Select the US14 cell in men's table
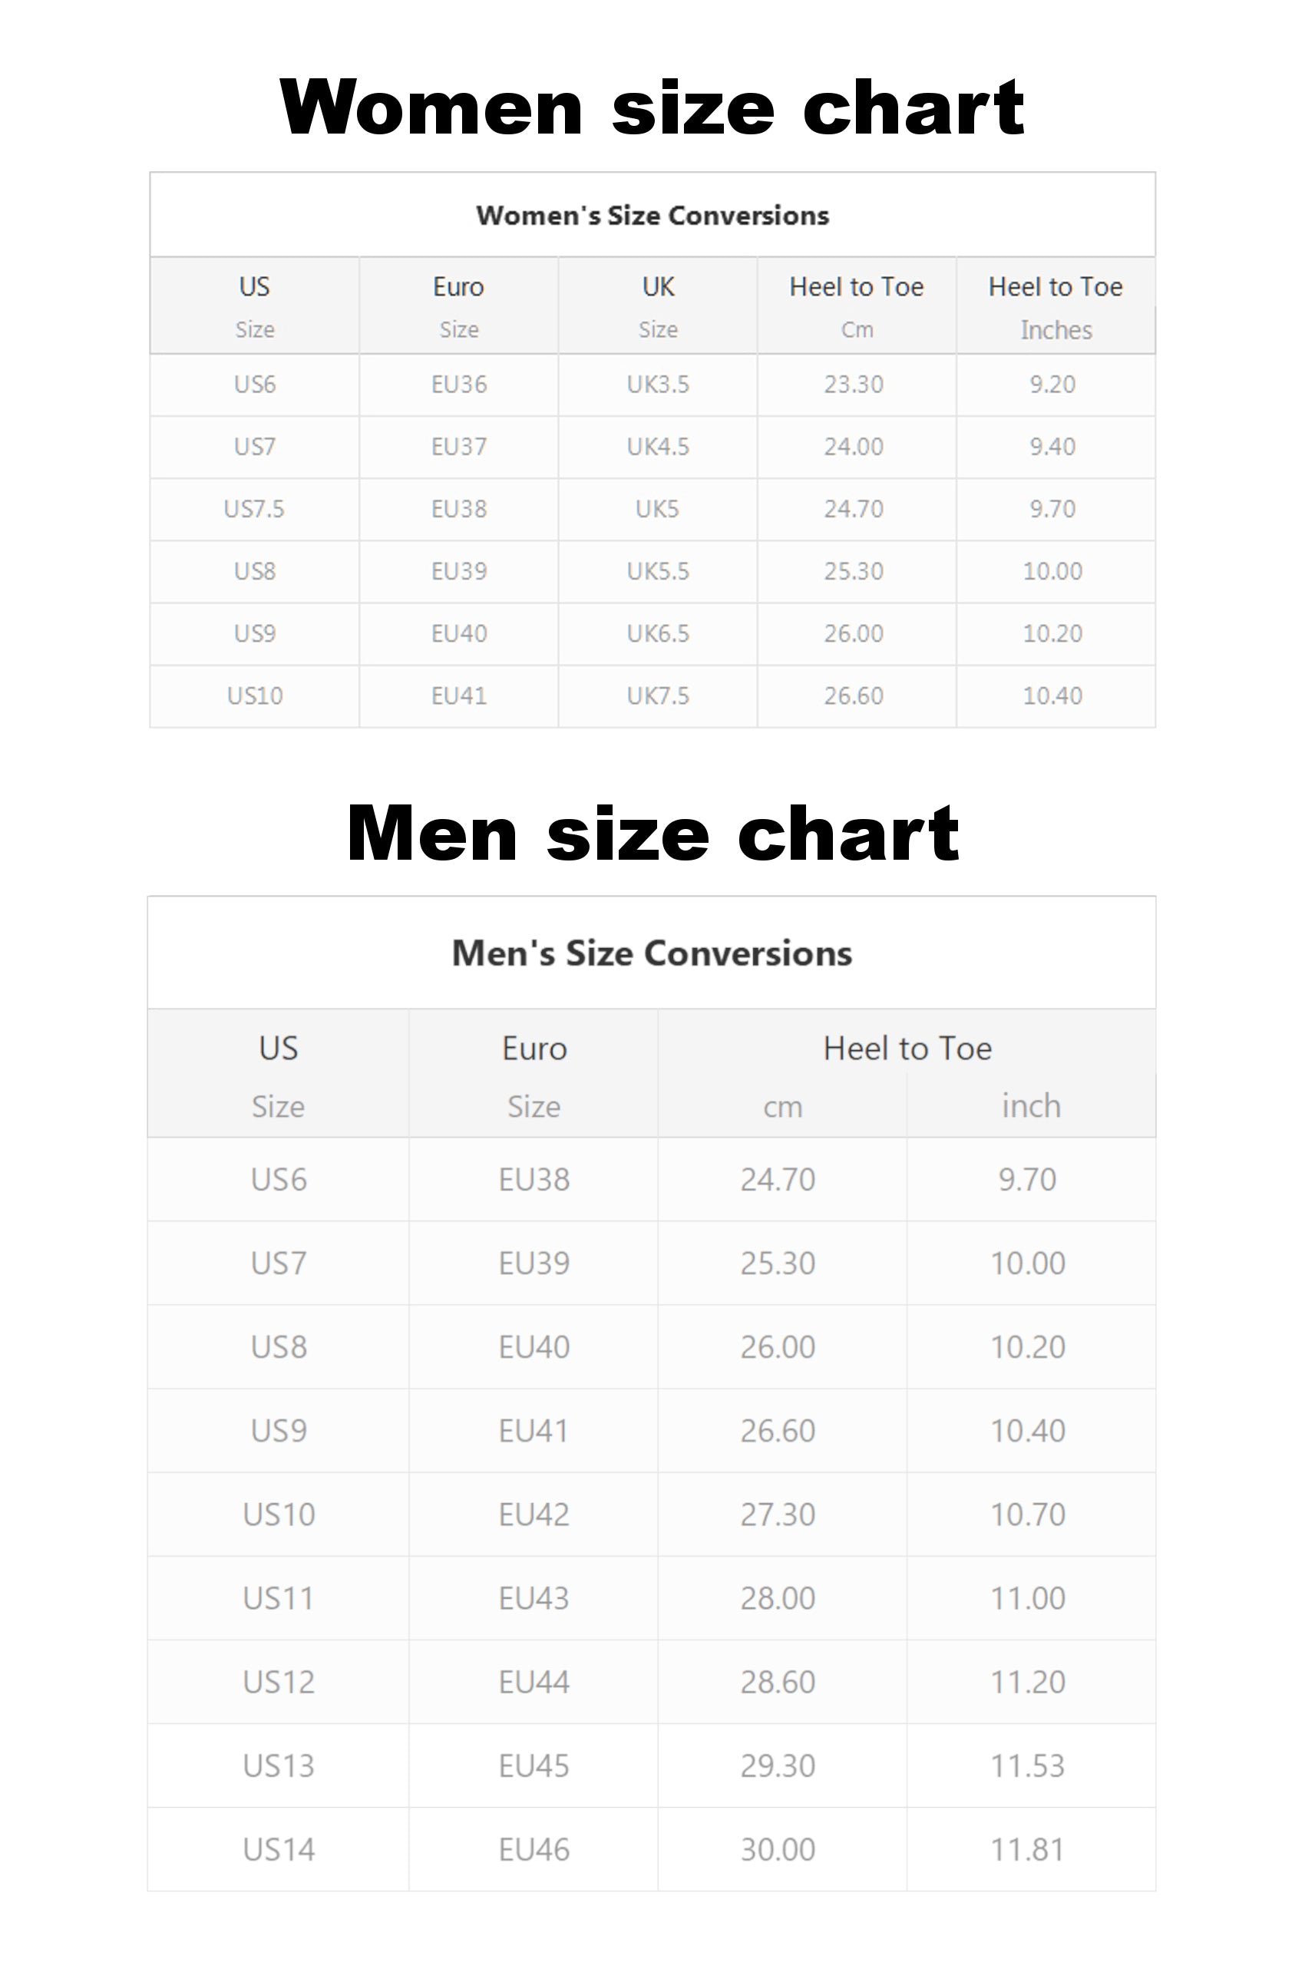Screen dimensions: 1305x1962 (278, 1850)
